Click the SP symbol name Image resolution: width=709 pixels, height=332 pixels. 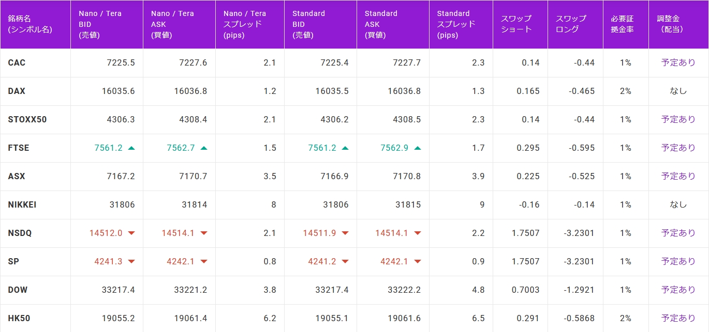(13, 261)
